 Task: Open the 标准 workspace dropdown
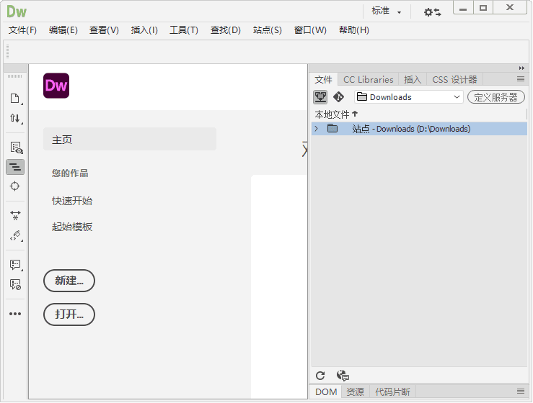pyautogui.click(x=386, y=12)
